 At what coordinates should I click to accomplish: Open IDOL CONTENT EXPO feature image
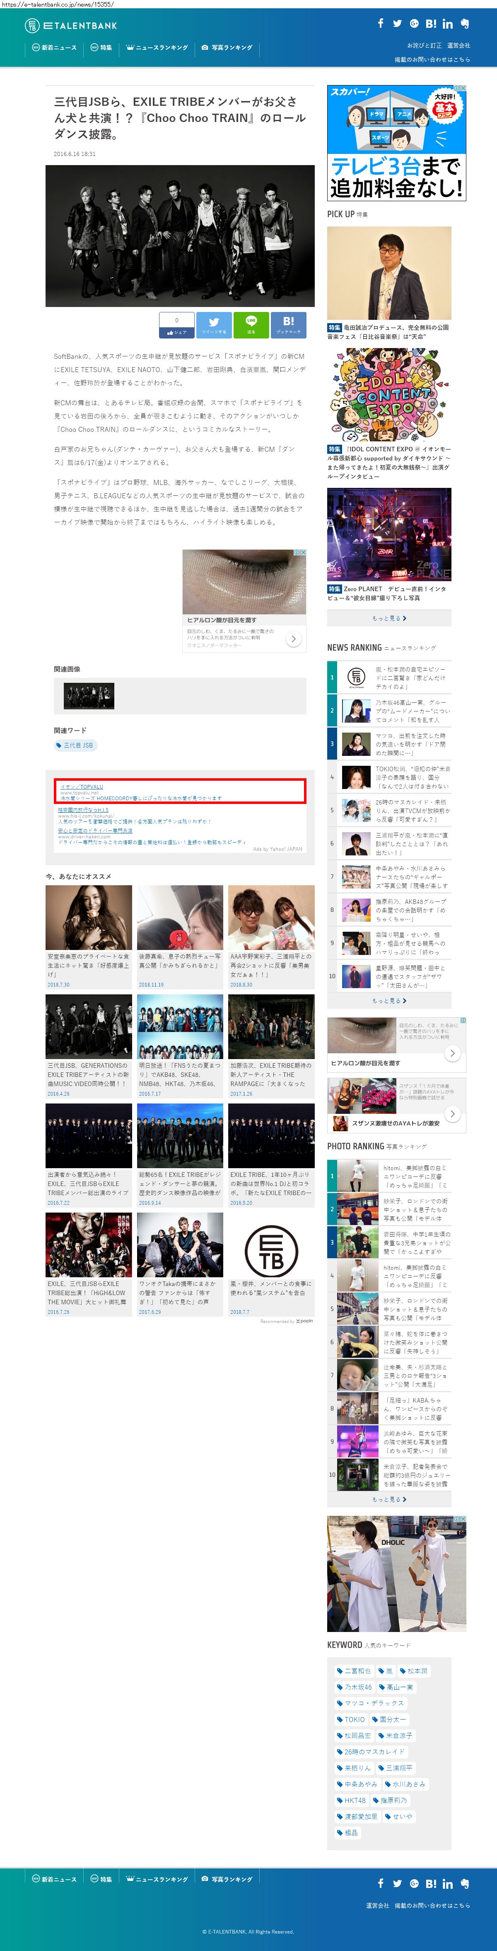click(x=389, y=395)
